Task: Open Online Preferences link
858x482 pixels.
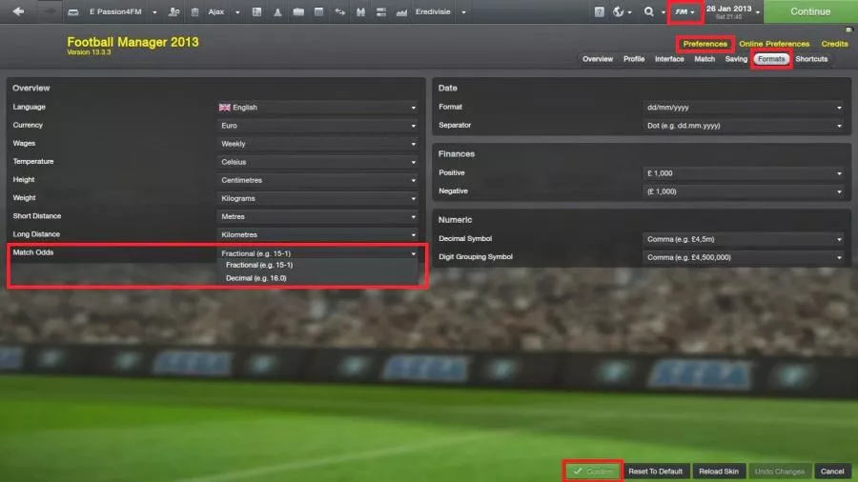Action: coord(774,44)
